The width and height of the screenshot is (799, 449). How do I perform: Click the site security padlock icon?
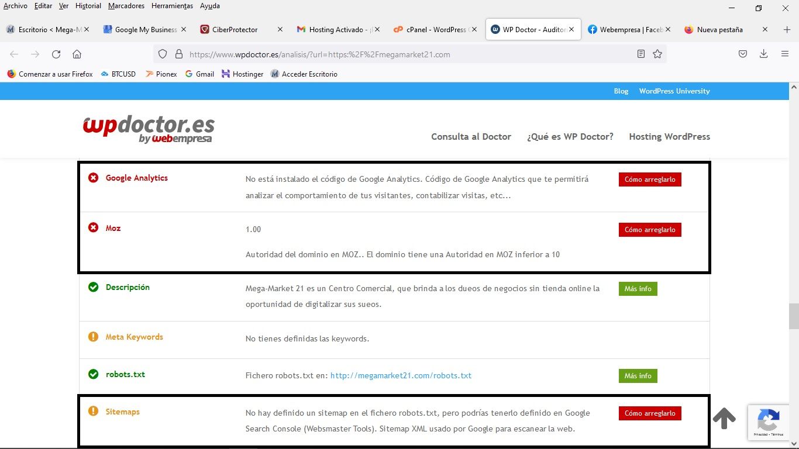(179, 54)
